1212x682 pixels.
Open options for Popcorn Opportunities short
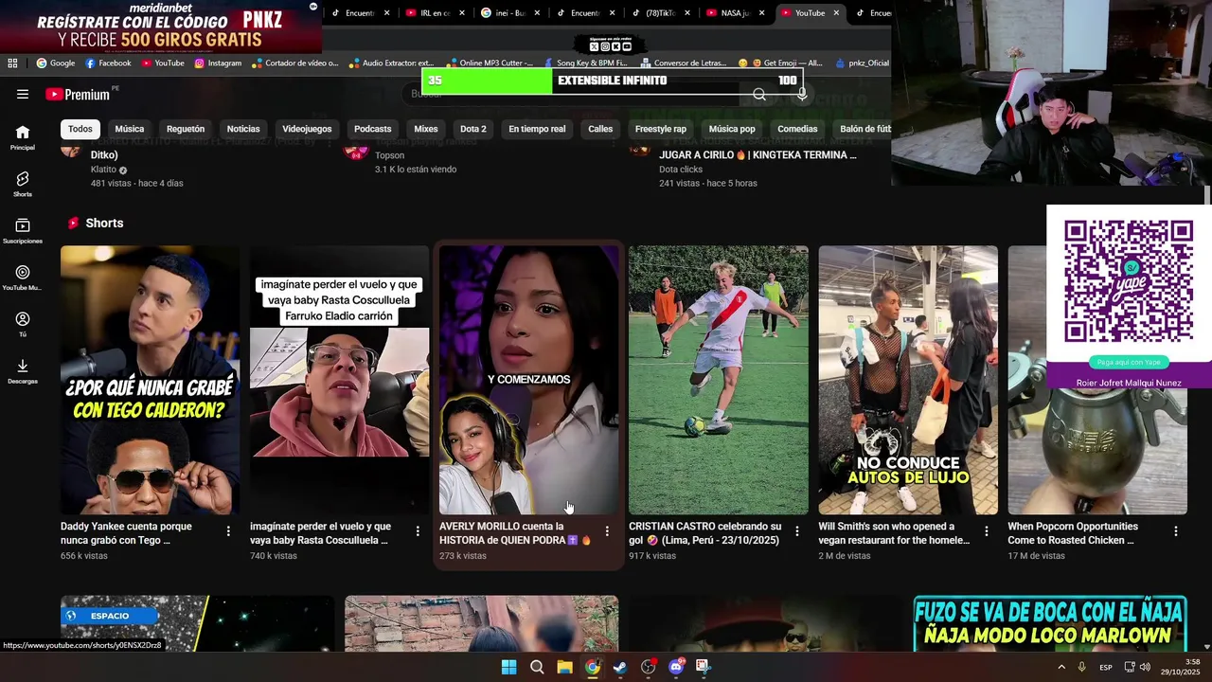(x=1175, y=531)
